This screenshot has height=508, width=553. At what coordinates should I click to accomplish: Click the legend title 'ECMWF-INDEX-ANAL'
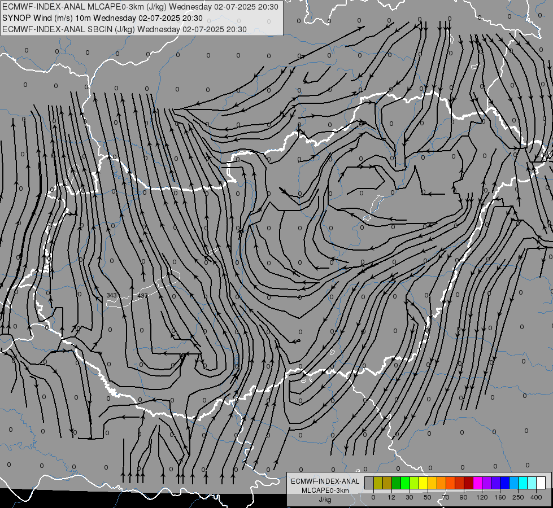coord(325,481)
